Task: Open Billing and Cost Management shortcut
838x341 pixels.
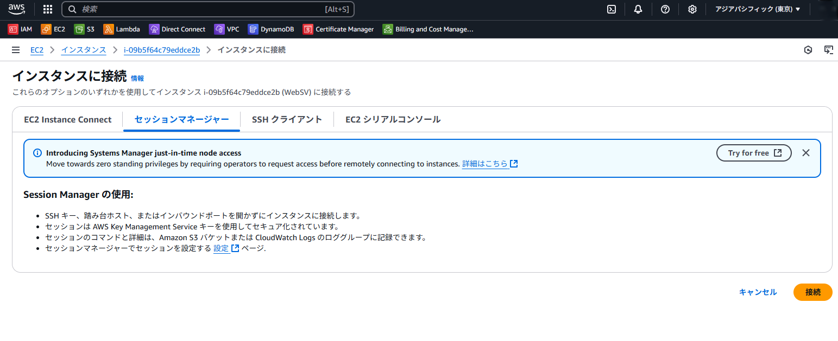Action: point(429,29)
